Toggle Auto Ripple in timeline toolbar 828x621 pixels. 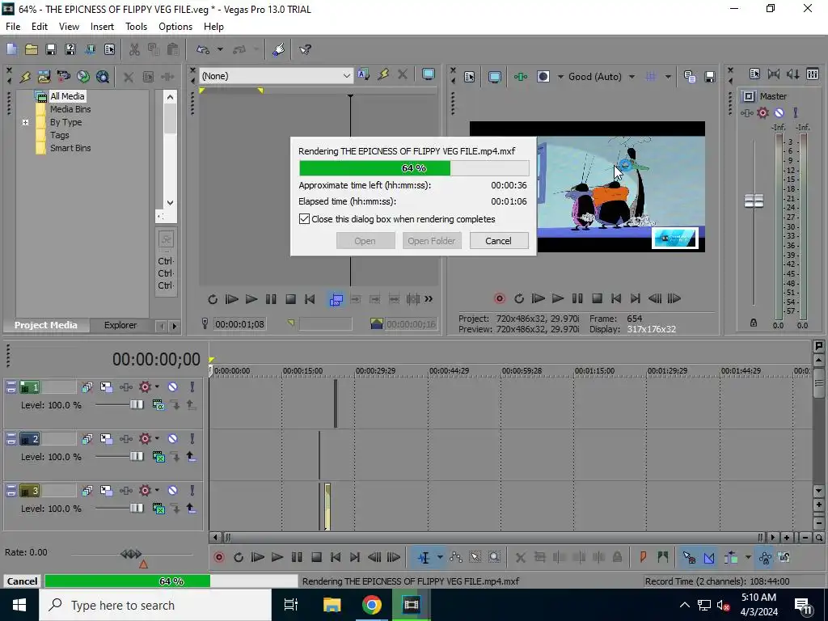click(x=731, y=557)
